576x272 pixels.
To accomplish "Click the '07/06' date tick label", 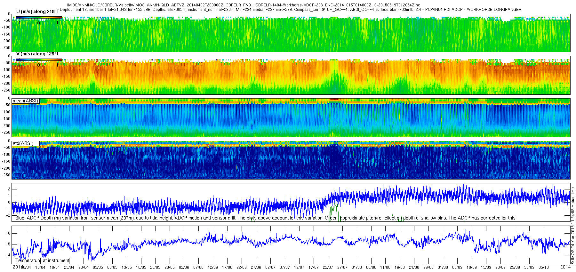I will tap(198, 268).
